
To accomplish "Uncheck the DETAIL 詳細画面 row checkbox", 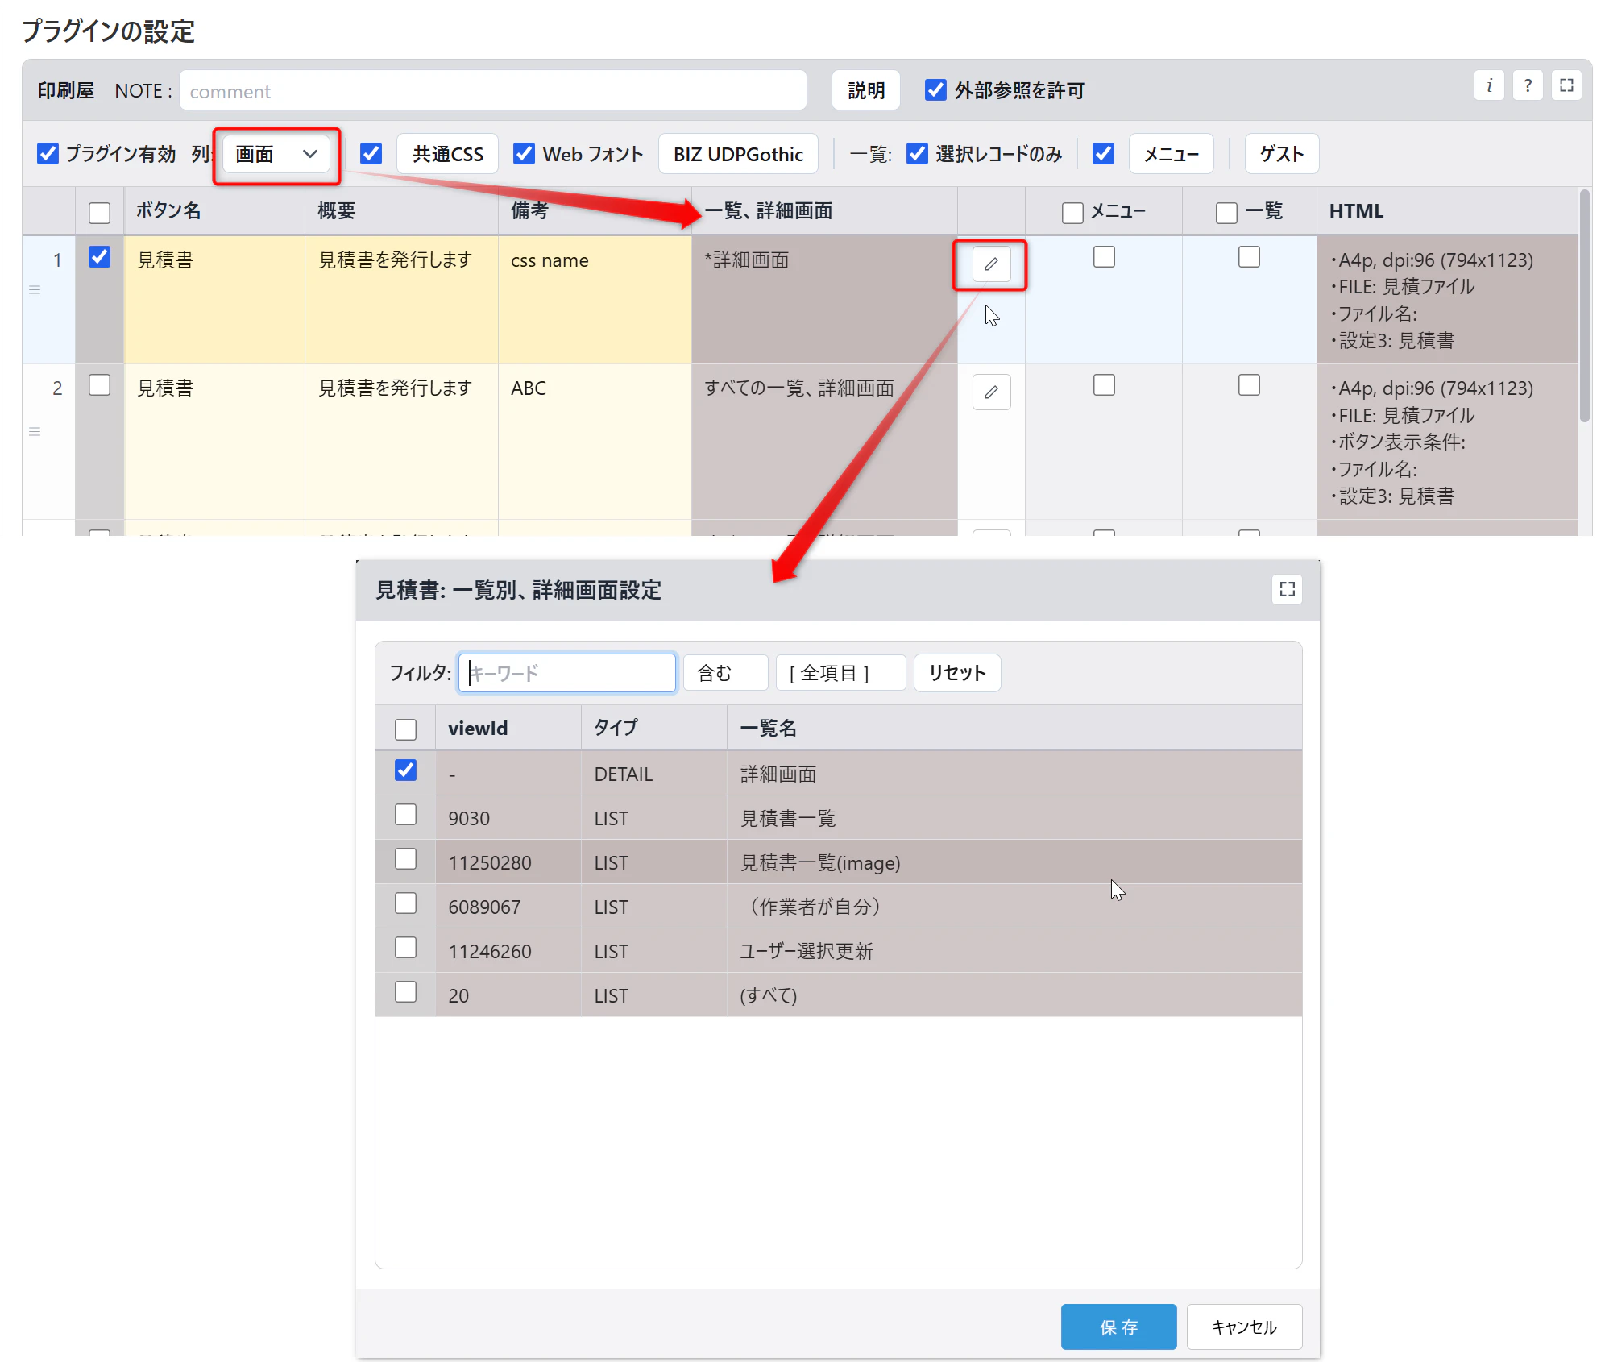I will 405,770.
